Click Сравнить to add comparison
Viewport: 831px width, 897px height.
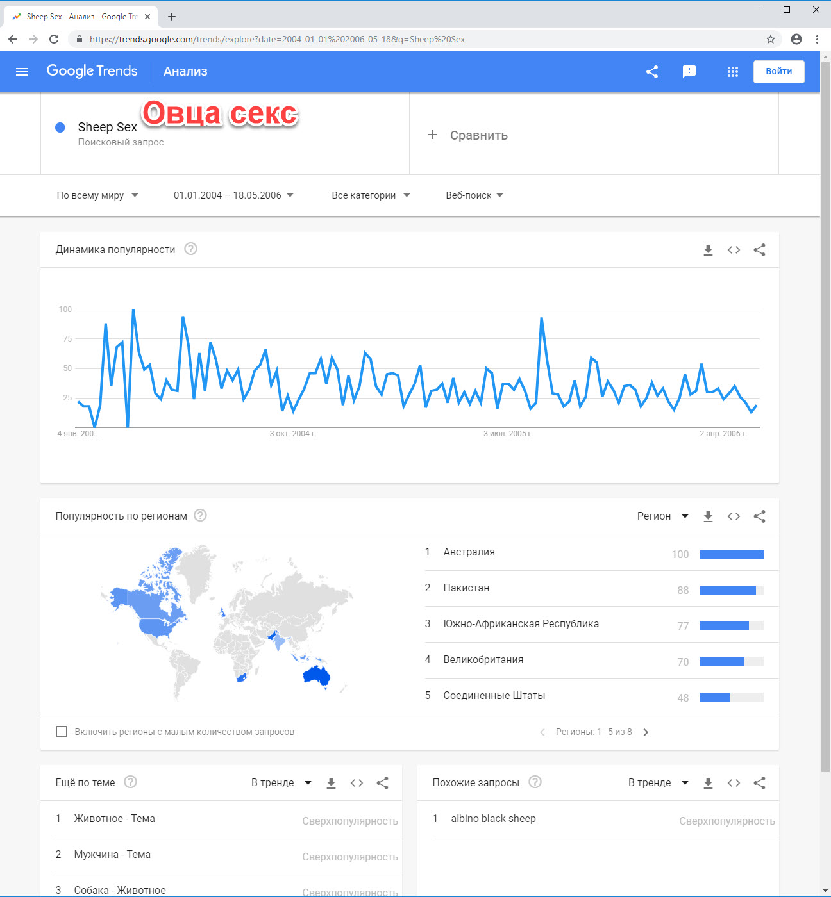(468, 135)
